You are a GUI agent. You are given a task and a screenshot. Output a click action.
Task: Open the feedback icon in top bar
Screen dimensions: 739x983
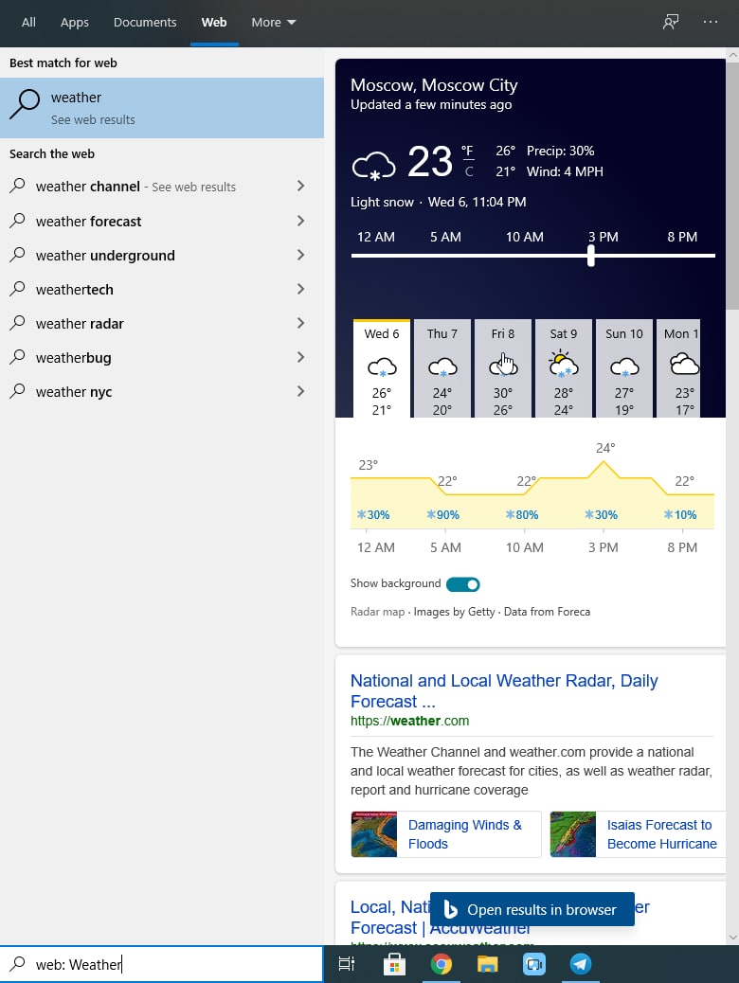click(x=671, y=22)
